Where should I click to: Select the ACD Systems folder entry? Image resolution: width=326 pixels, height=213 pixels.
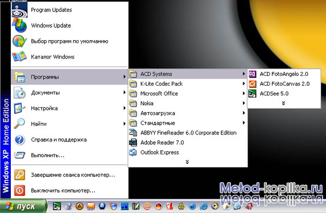coord(187,74)
